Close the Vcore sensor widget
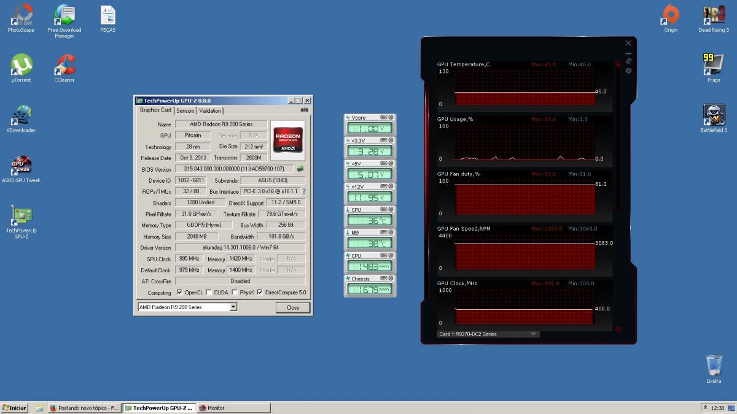 point(391,117)
